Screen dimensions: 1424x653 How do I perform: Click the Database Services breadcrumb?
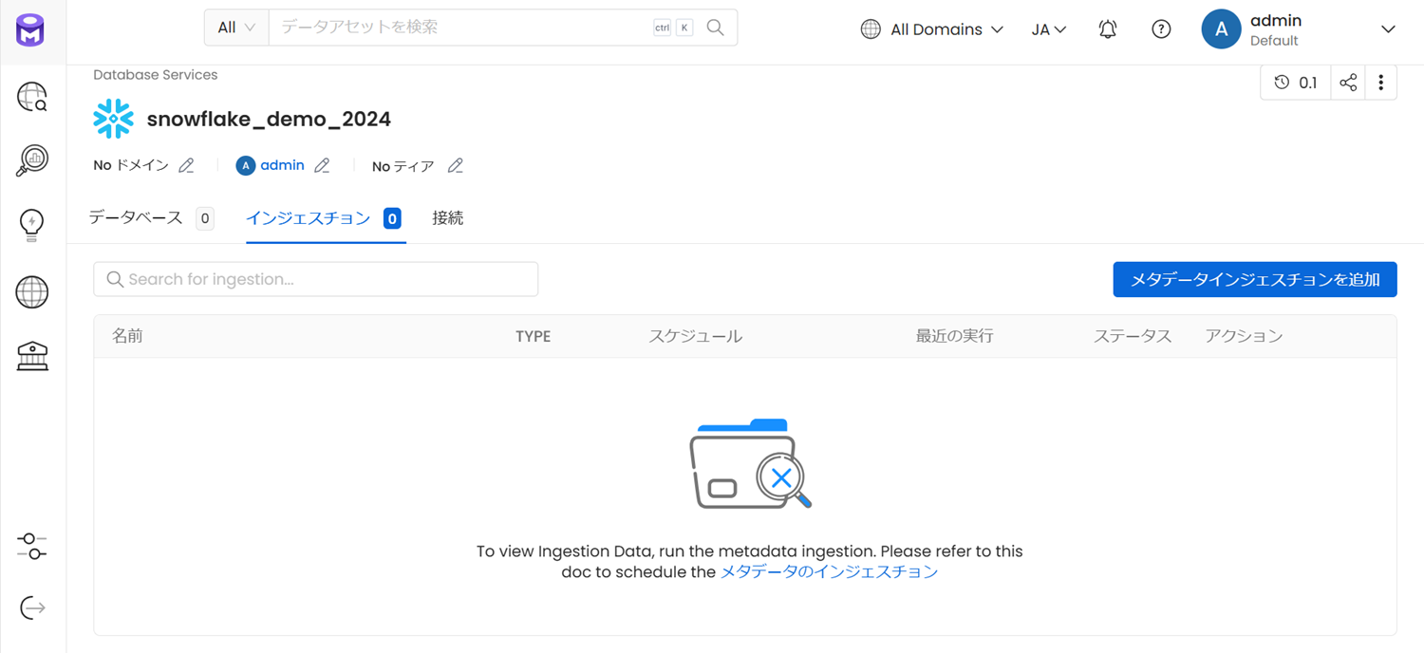[156, 75]
